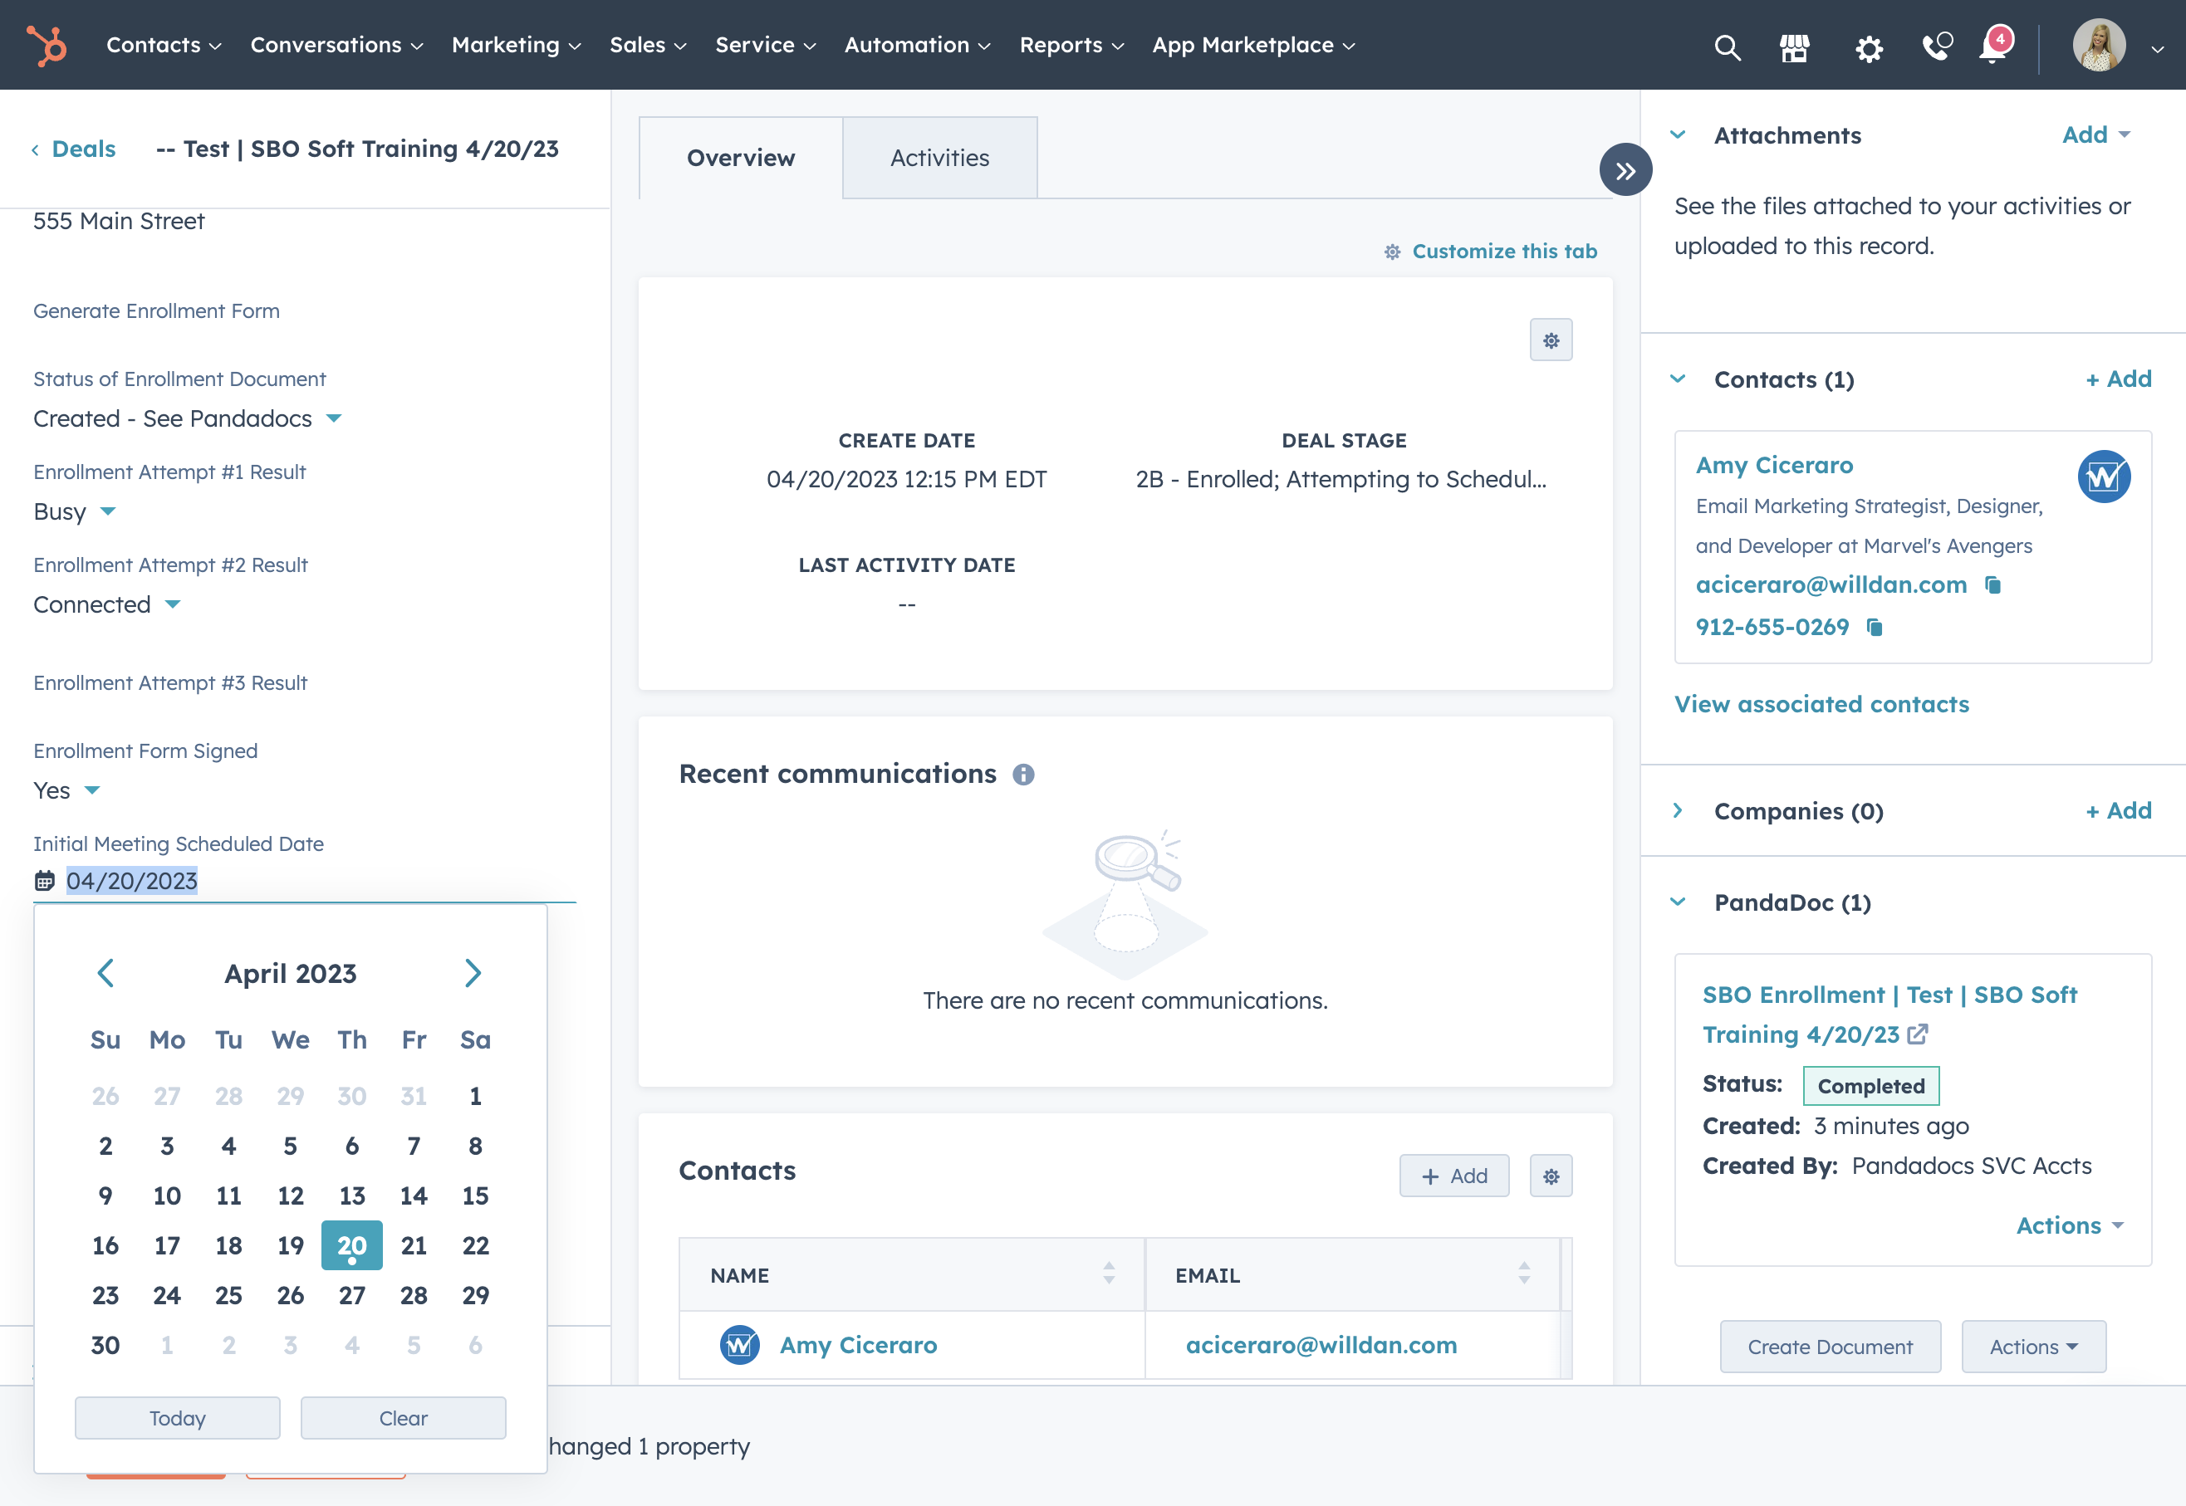Collapse the PandaDoc (1) section
The width and height of the screenshot is (2186, 1506).
[1677, 902]
